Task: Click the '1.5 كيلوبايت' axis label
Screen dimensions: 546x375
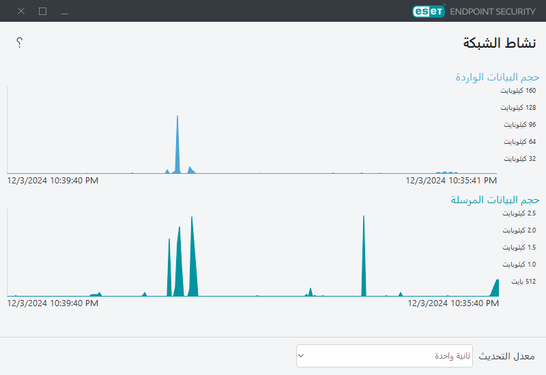Action: coord(519,247)
